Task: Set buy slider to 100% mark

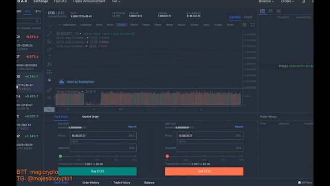Action: 135,157
